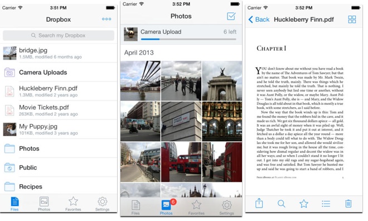This screenshot has height=221, width=368.
Task: Delete the PDF with the trash icon
Action: click(348, 203)
